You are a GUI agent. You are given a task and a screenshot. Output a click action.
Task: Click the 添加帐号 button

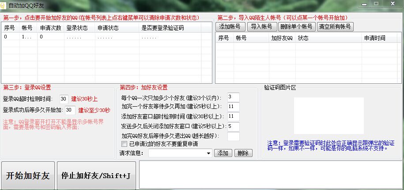(x=230, y=26)
